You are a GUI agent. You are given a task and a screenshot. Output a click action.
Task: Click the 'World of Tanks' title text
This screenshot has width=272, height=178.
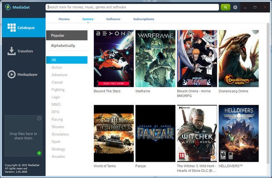[x=104, y=166]
